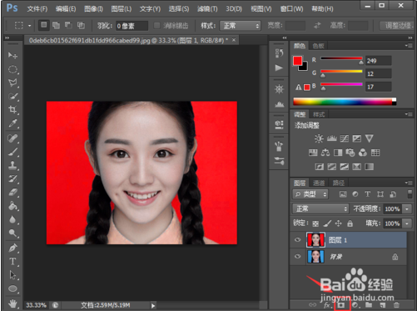The width and height of the screenshot is (417, 311).
Task: Open the Color panel flyout menu
Action: click(x=408, y=45)
